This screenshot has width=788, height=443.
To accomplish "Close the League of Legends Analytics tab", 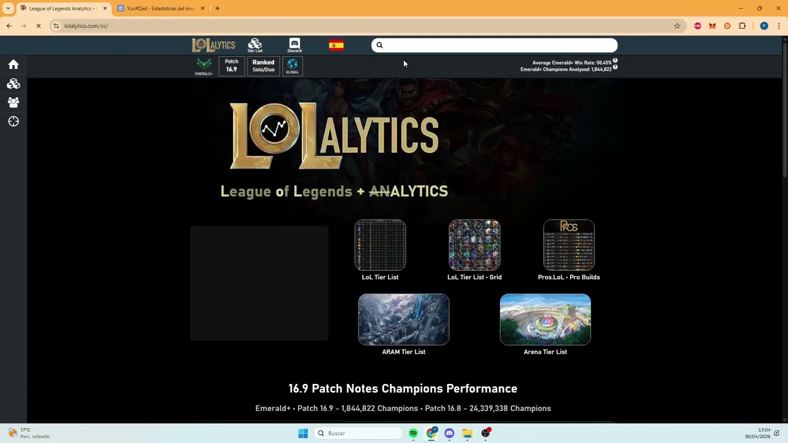I will pyautogui.click(x=105, y=9).
